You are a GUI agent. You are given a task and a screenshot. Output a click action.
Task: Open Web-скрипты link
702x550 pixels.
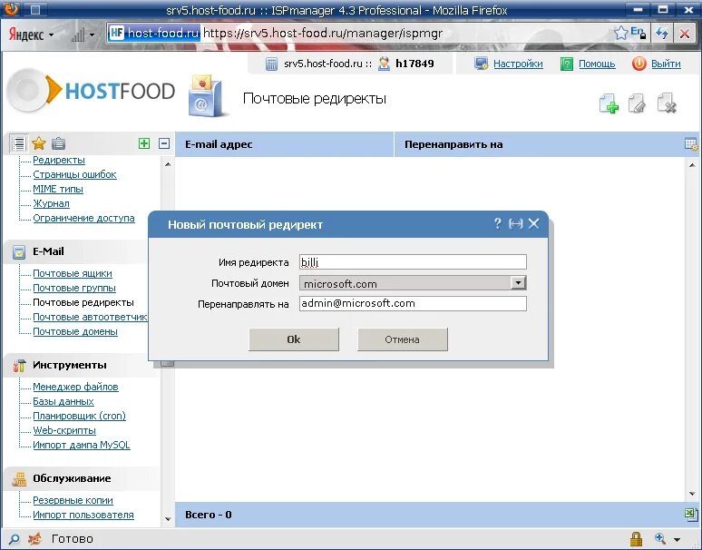pyautogui.click(x=64, y=430)
